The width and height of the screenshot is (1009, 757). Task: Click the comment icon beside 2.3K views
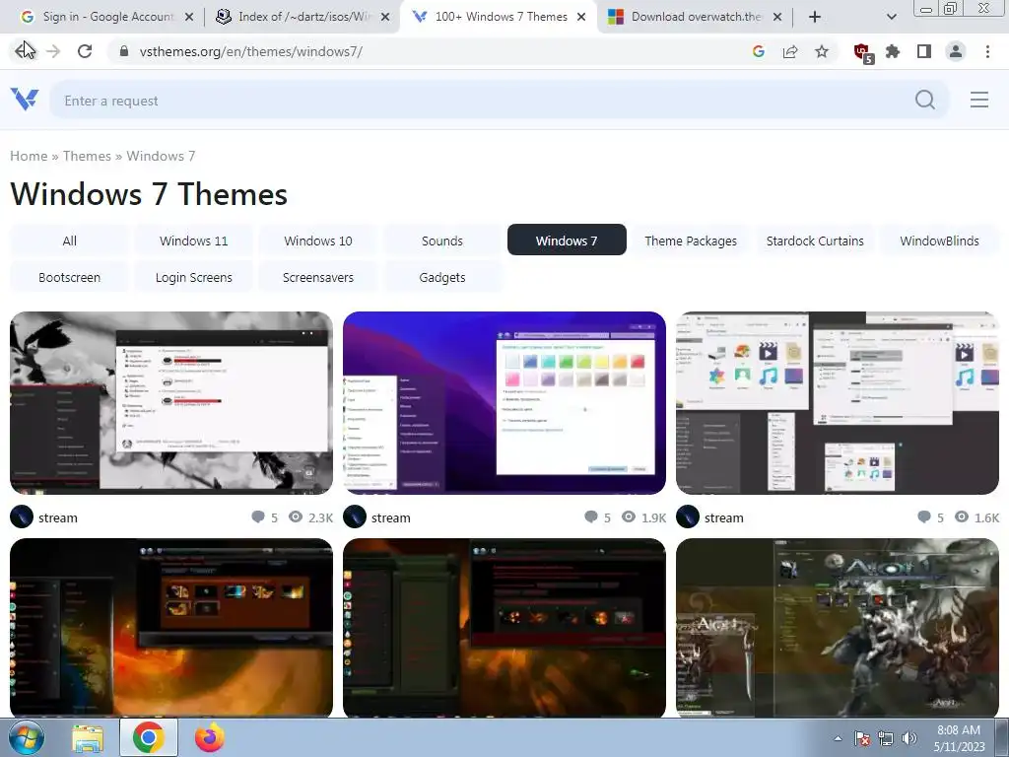[x=258, y=516]
